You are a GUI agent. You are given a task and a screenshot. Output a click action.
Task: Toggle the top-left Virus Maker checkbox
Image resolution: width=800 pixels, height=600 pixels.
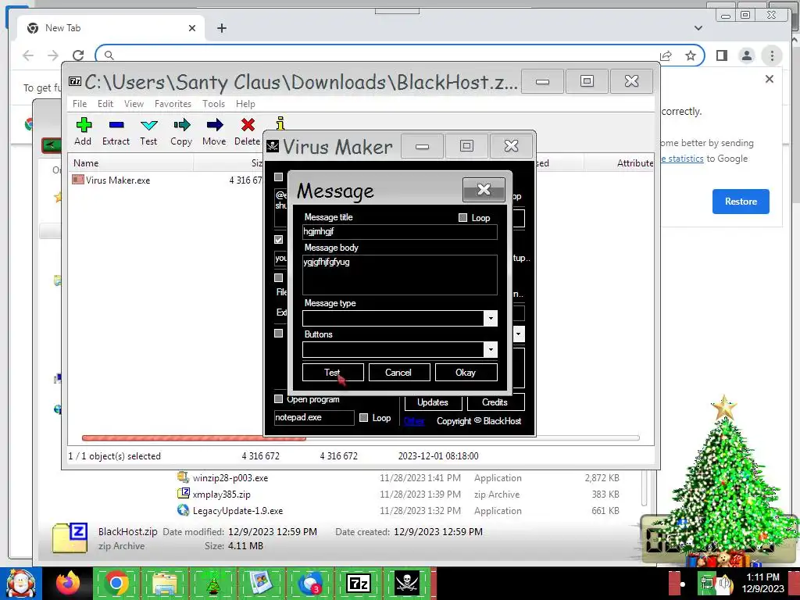(x=279, y=177)
